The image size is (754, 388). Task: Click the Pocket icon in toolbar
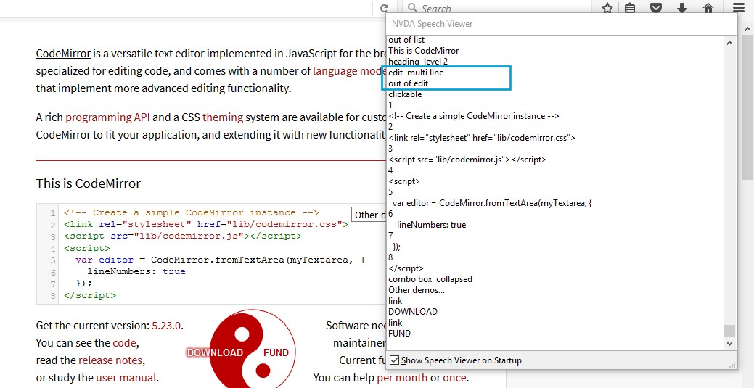click(x=656, y=8)
